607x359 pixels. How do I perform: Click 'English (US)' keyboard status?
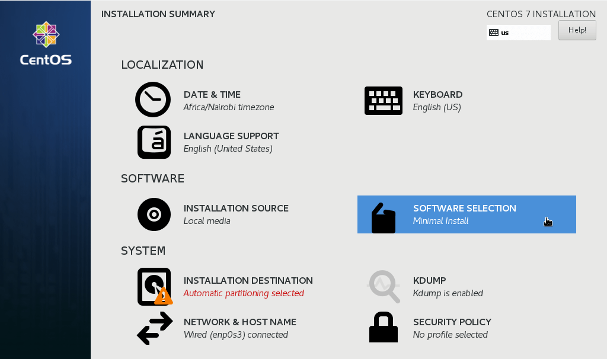(x=437, y=107)
